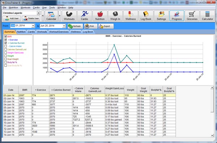Open the to date dropdown arrow
217x143 pixels.
point(64,26)
